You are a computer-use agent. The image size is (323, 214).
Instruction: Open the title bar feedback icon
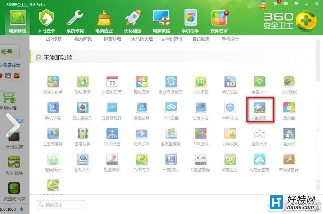pos(286,4)
